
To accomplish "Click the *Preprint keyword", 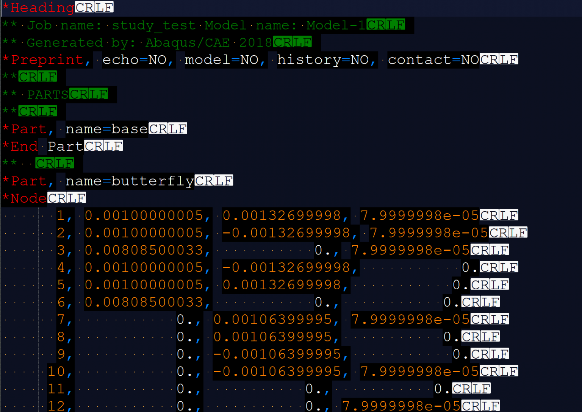I will point(43,60).
